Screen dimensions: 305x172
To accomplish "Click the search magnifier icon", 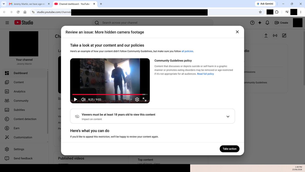I will (x=97, y=23).
